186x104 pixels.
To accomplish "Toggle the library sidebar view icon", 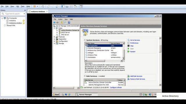I will pyautogui.click(x=63, y=6).
